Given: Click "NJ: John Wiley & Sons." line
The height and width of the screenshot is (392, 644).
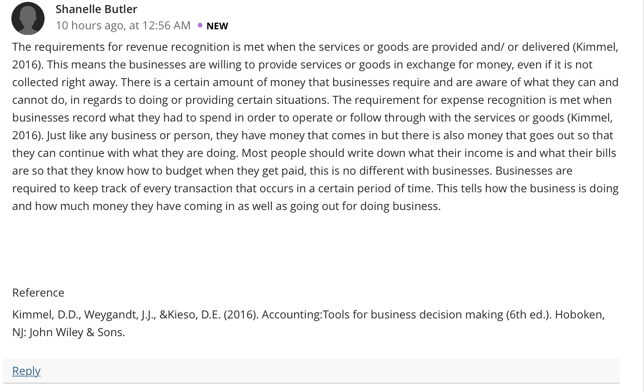Looking at the screenshot, I should click(x=69, y=332).
